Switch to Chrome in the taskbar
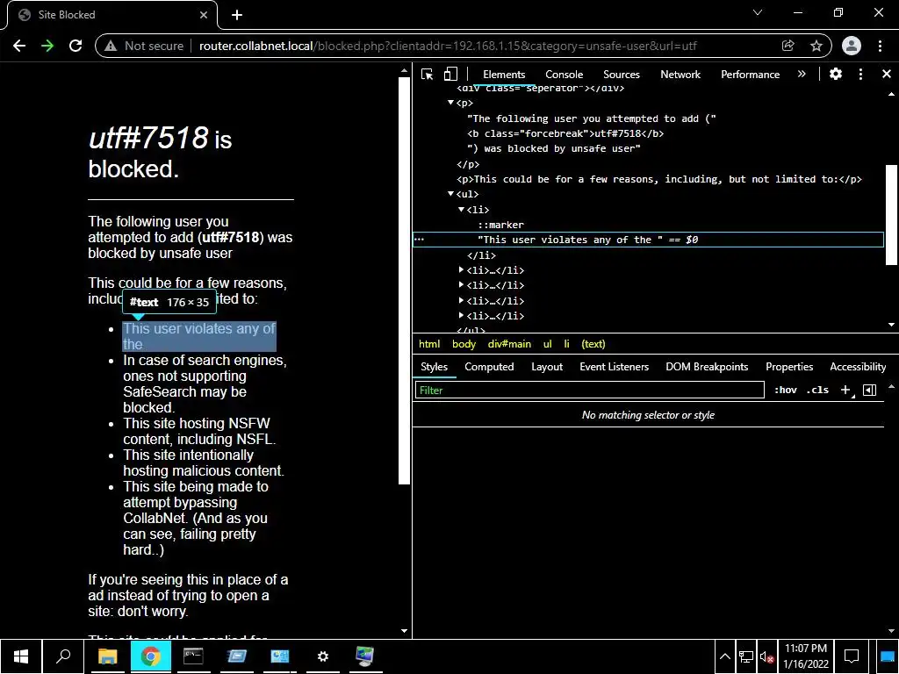This screenshot has height=674, width=899. pyautogui.click(x=150, y=656)
